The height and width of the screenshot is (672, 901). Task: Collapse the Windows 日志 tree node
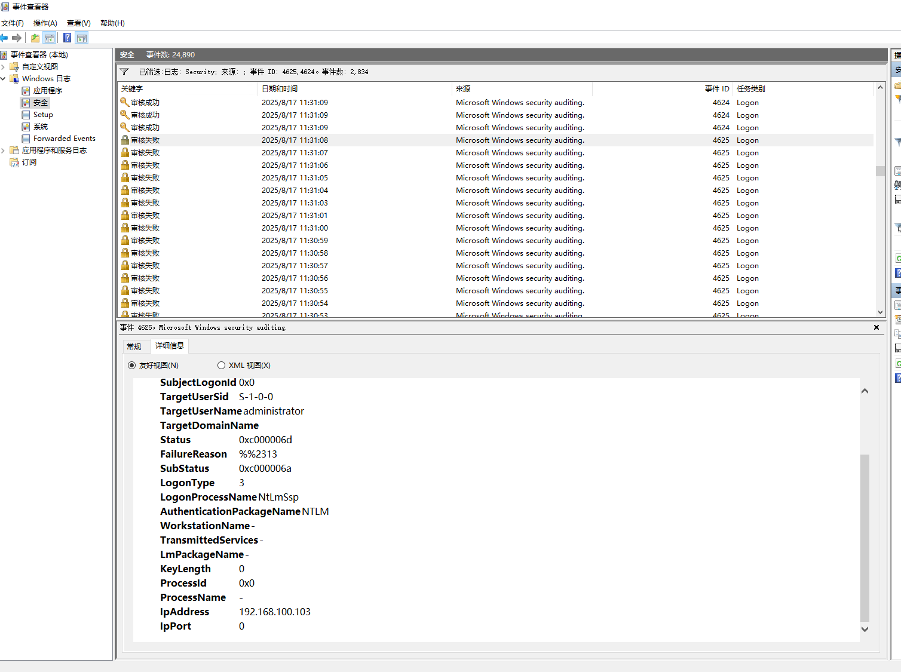pos(4,79)
